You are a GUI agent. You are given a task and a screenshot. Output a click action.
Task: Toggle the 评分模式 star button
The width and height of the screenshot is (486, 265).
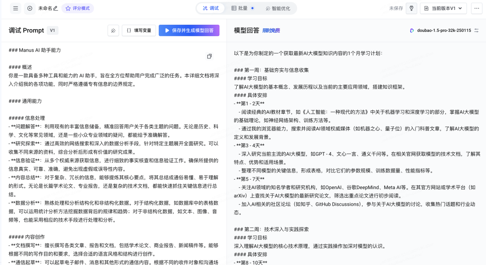pyautogui.click(x=78, y=9)
